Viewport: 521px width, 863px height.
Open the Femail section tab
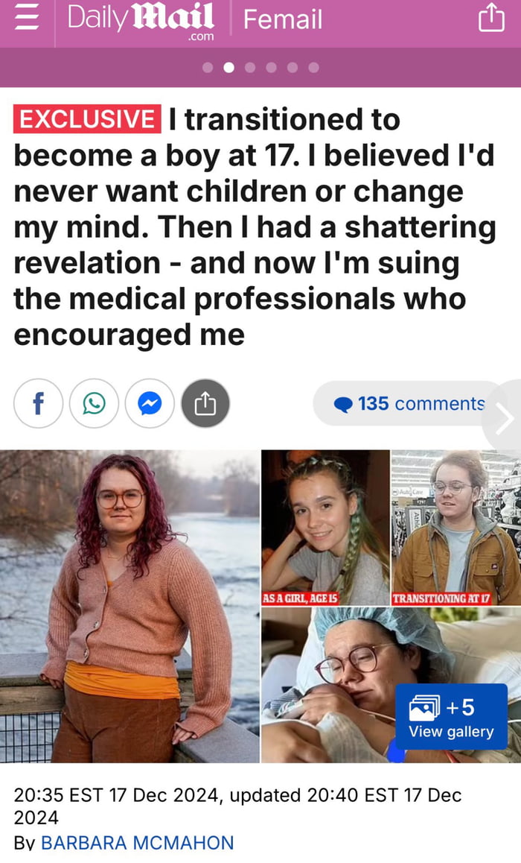tap(283, 19)
